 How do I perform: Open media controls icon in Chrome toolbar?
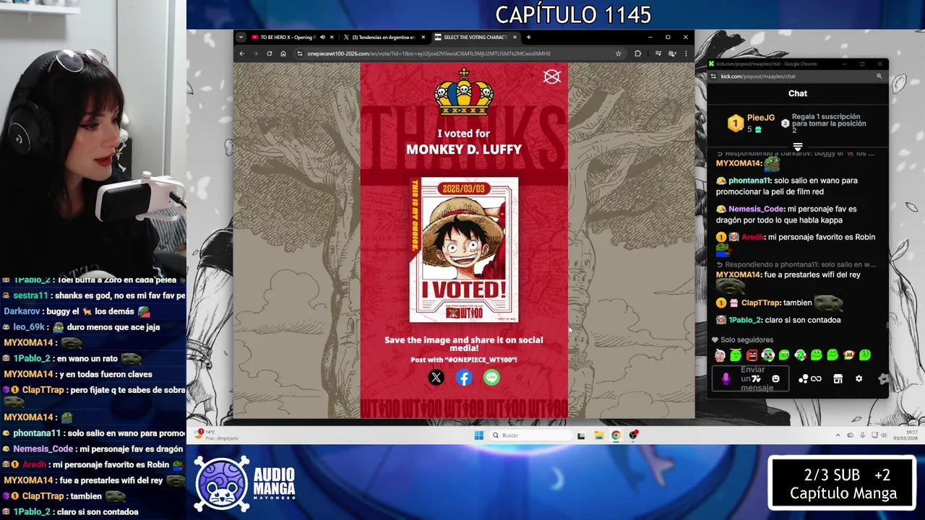click(658, 53)
